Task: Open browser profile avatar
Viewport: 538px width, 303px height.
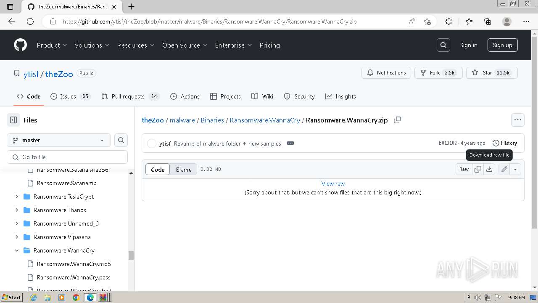Action: point(507,21)
